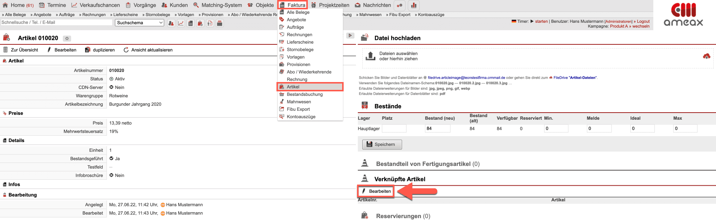Click the sales chart icon in quick toolbar
The height and width of the screenshot is (220, 716).
181,23
